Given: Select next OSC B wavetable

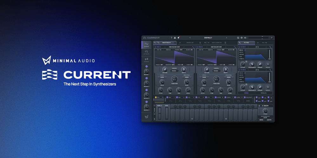Looking at the screenshot, I should point(226,47).
